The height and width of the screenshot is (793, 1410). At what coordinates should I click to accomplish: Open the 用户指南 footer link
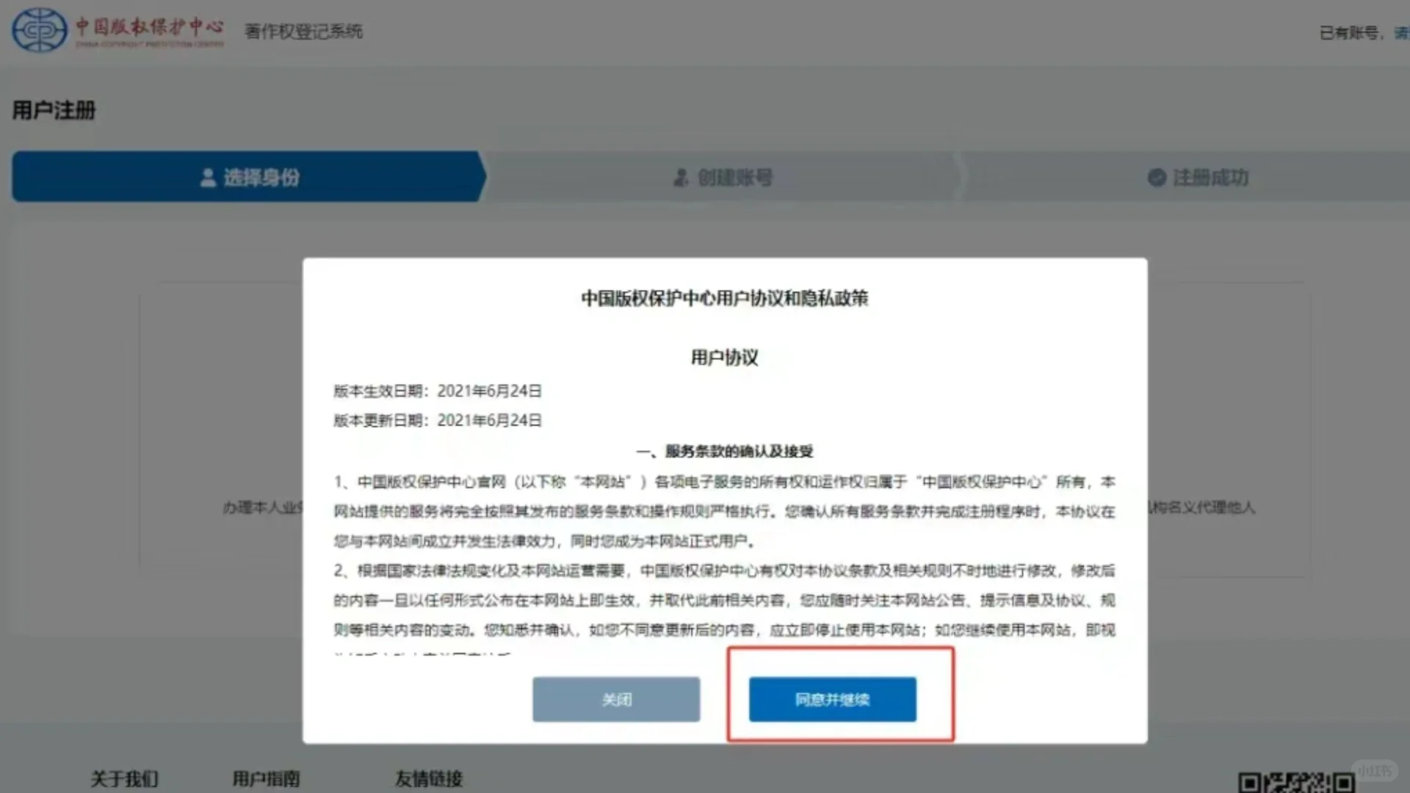pos(266,778)
